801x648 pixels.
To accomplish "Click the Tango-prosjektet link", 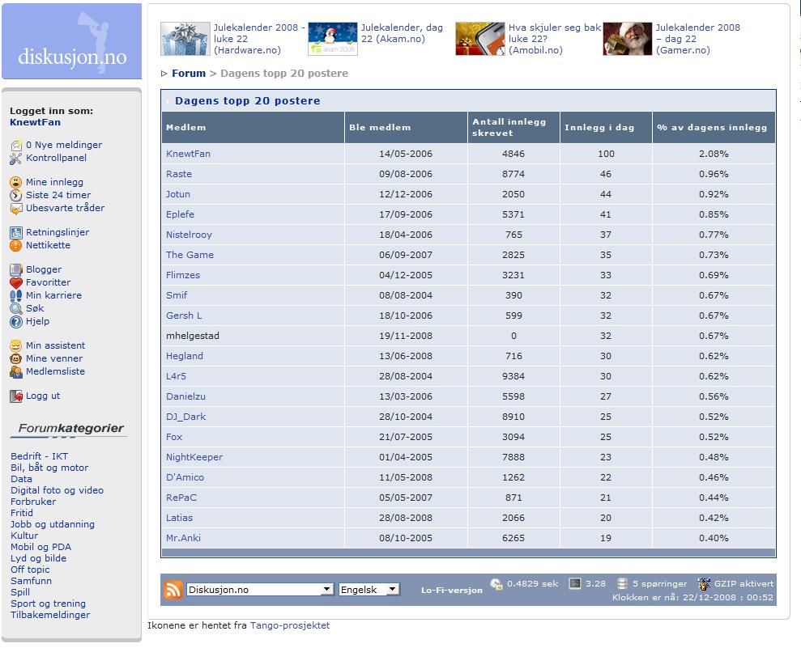I will pos(290,625).
